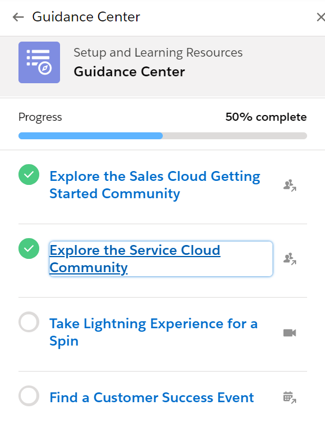Click the blue progress bar fill
This screenshot has width=325, height=423.
91,136
